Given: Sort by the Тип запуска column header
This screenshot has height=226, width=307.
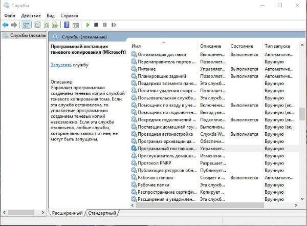Looking at the screenshot, I should coord(279,46).
